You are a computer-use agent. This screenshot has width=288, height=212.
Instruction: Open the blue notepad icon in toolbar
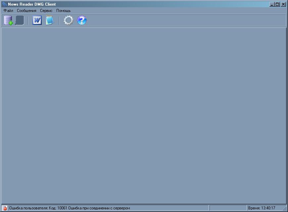[49, 21]
